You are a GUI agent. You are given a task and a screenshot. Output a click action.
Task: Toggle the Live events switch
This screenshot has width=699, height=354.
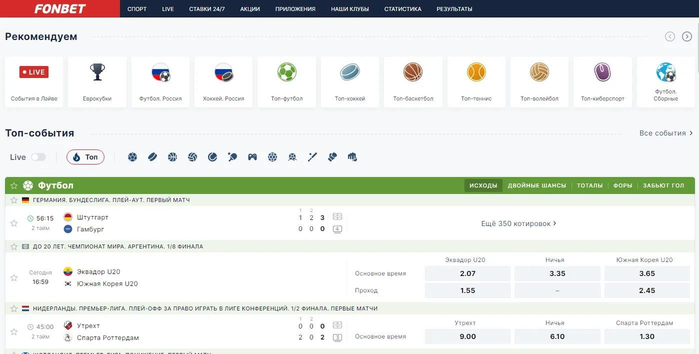pyautogui.click(x=38, y=157)
